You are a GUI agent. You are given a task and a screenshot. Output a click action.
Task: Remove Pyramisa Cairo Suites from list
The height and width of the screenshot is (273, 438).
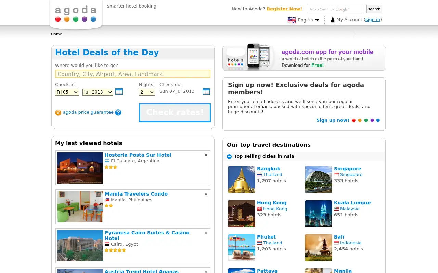[206, 233]
